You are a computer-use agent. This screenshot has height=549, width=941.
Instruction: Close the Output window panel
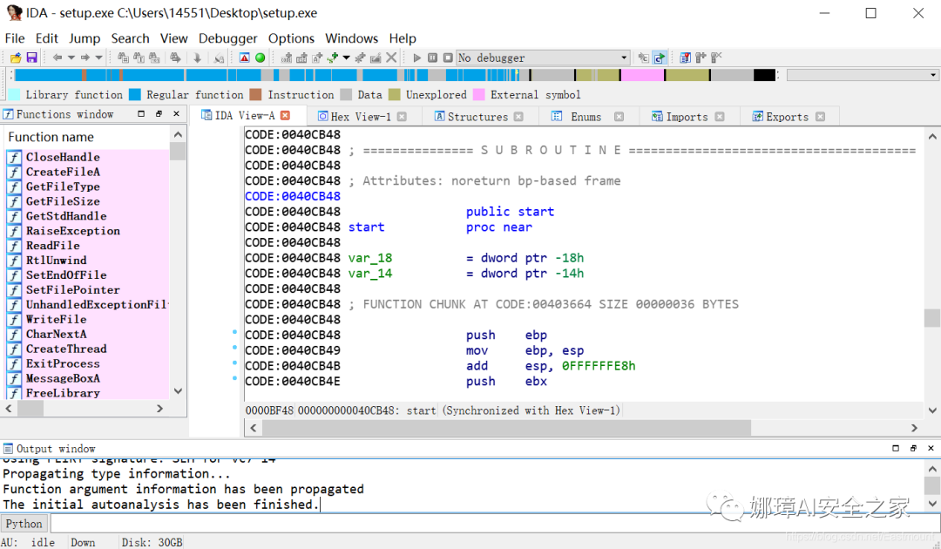[x=931, y=448]
